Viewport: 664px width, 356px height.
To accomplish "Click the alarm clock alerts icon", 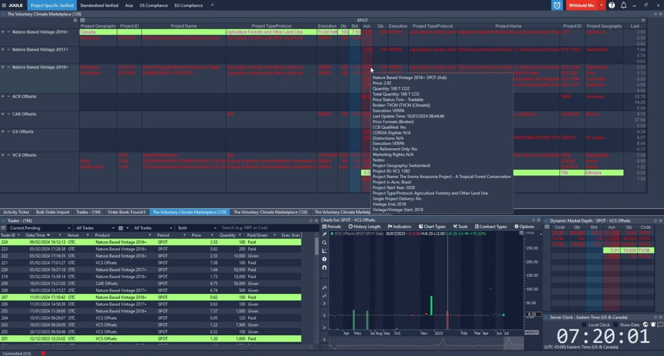I will tap(557, 5).
